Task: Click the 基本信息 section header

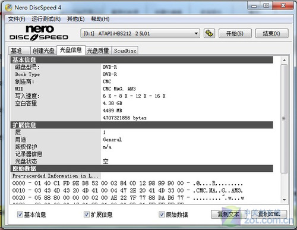Action: tap(142, 60)
